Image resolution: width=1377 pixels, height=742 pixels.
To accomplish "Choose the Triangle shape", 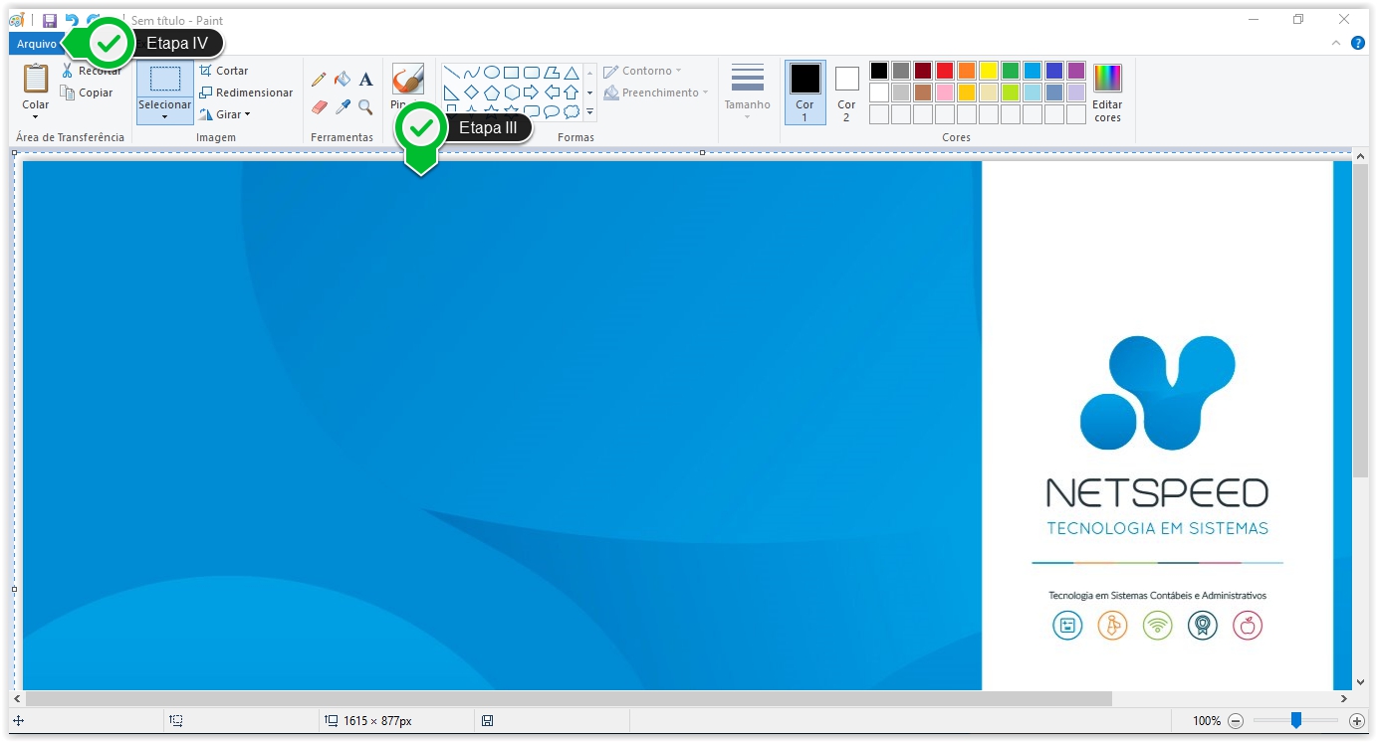I will (x=571, y=73).
